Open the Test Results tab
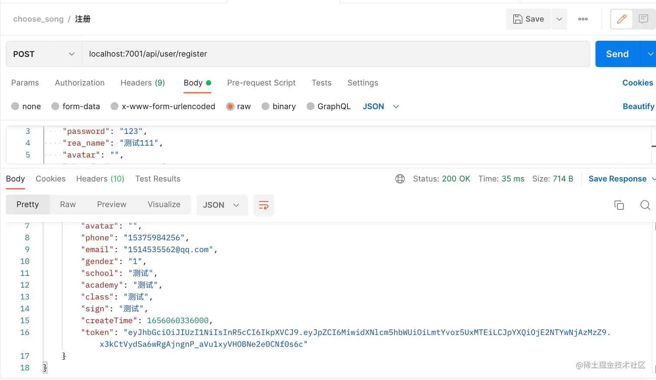The width and height of the screenshot is (656, 380). pos(157,179)
